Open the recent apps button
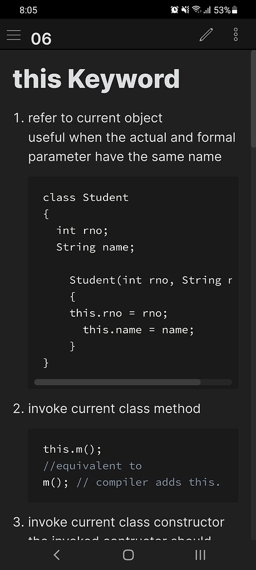 pos(200,555)
